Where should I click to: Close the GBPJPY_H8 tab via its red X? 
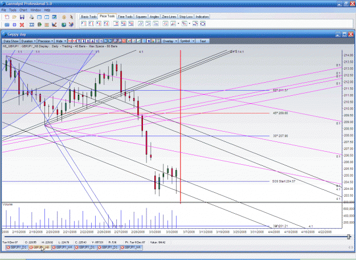coord(31,247)
